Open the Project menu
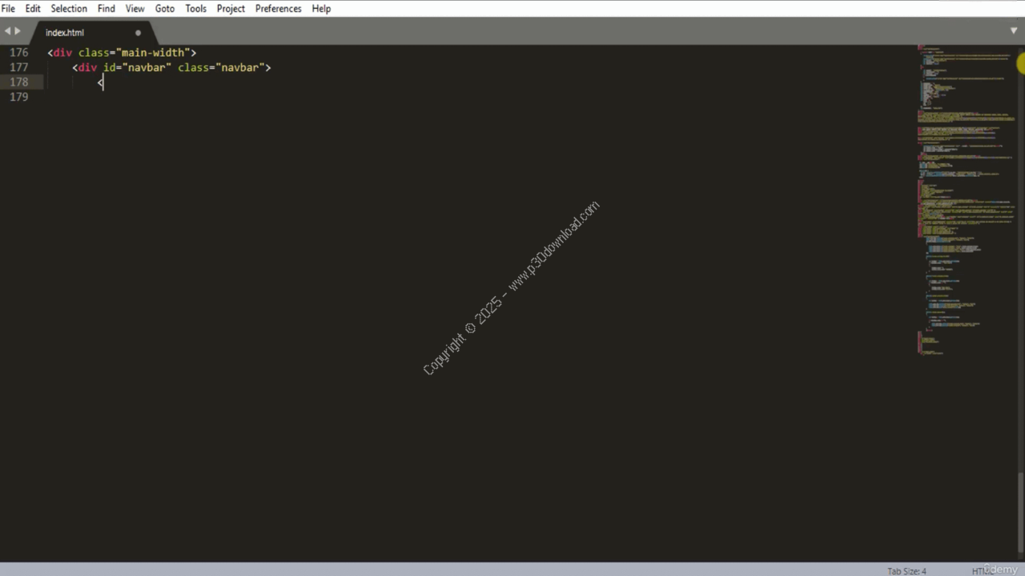Screen dimensions: 1025x576 coord(231,9)
